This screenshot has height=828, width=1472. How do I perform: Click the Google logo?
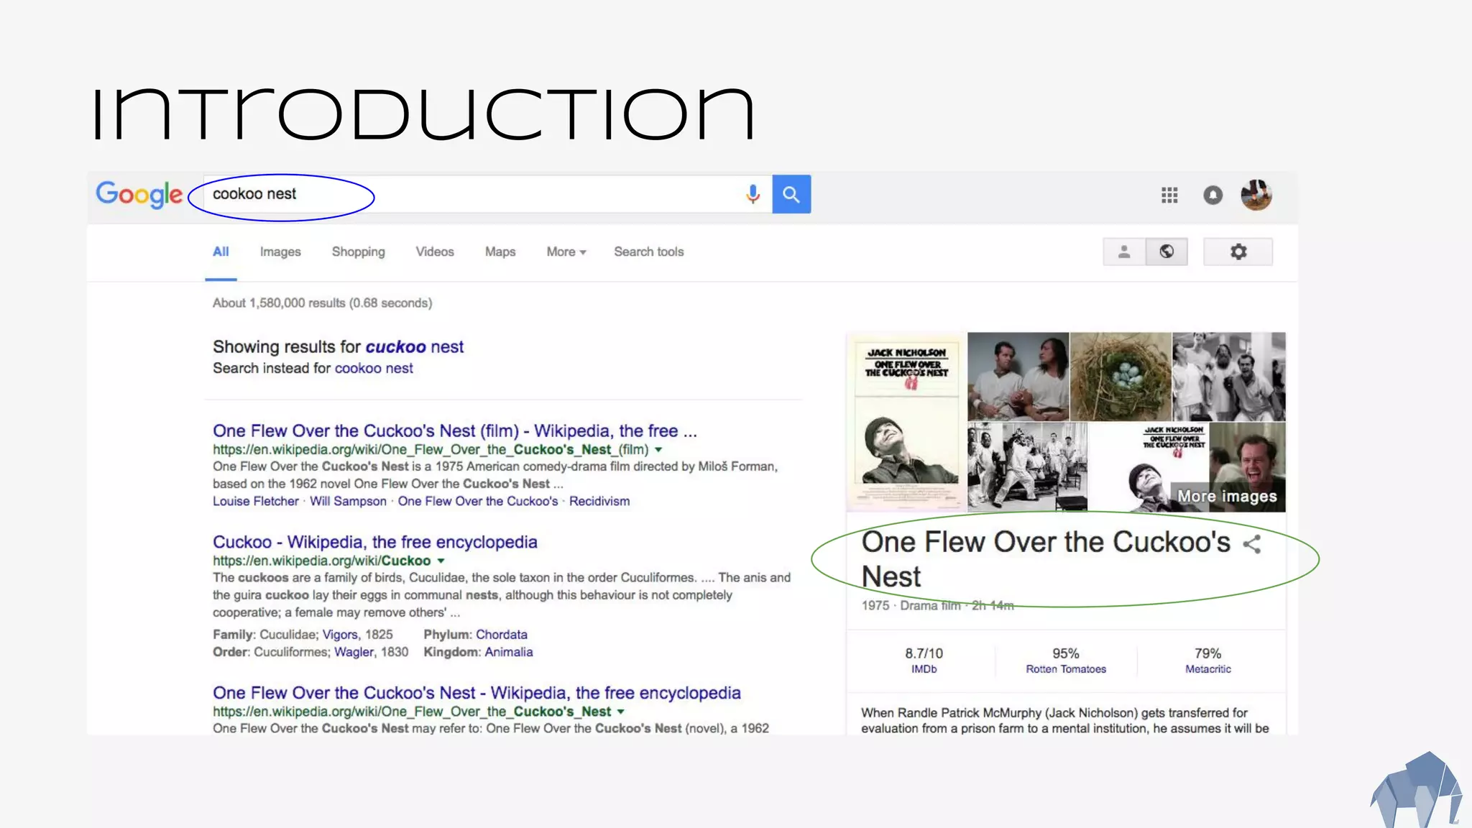pyautogui.click(x=139, y=195)
